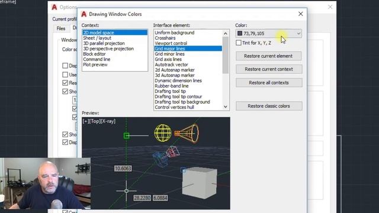The height and width of the screenshot is (213, 379).
Task: Open Files tab in Options window
Action: tap(61, 28)
